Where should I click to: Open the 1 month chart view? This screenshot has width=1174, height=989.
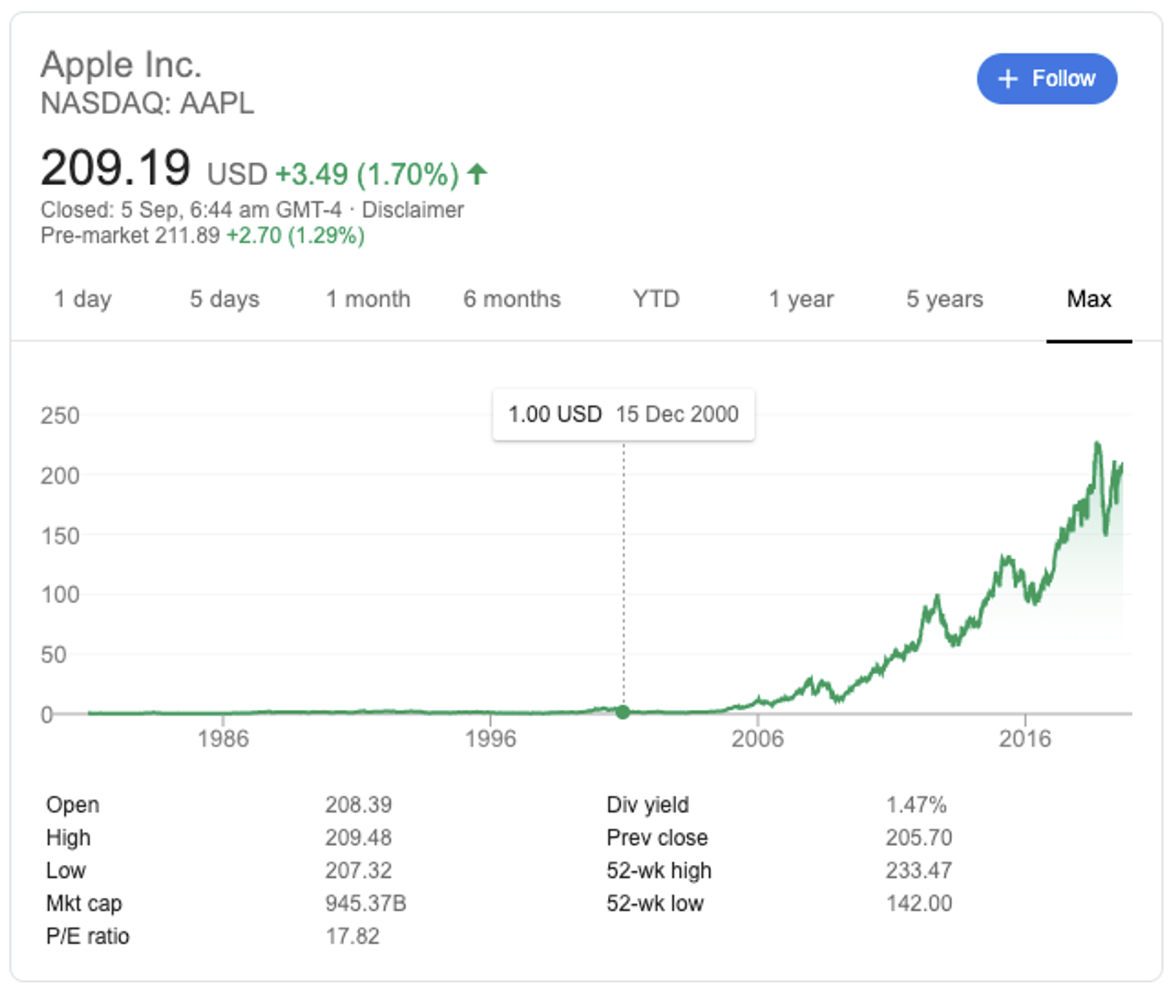point(368,299)
